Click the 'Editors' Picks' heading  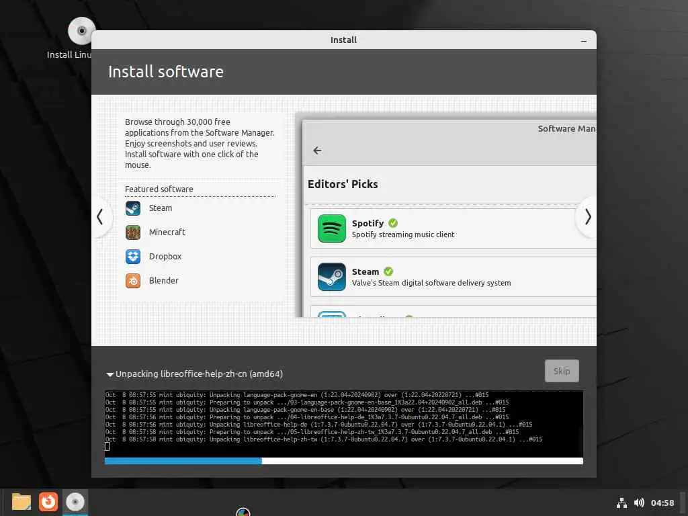tap(343, 184)
